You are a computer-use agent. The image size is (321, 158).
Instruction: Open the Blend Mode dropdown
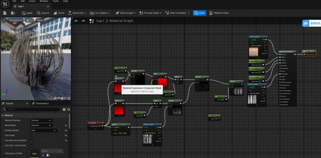(x=41, y=126)
